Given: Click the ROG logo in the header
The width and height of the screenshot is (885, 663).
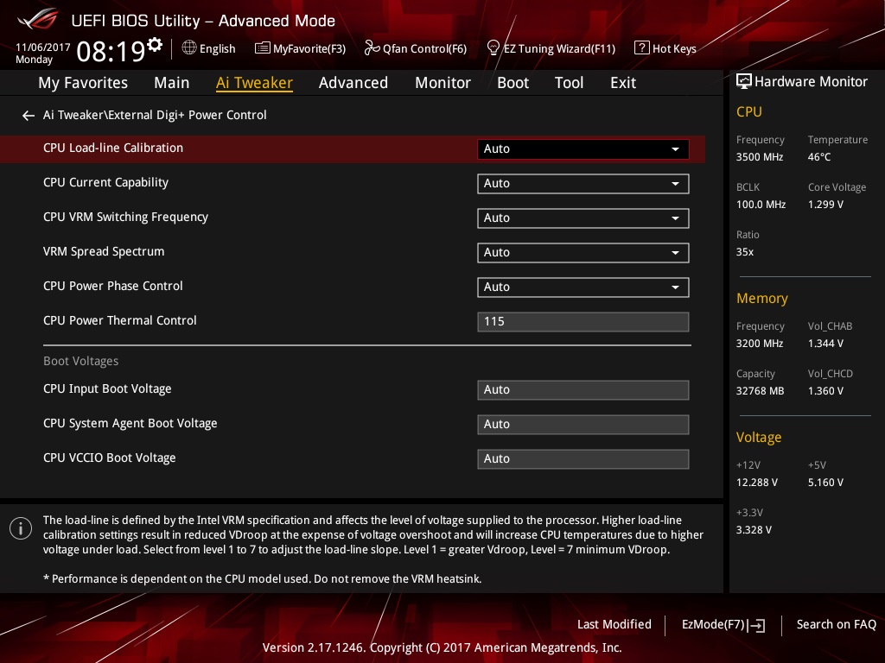Looking at the screenshot, I should 38,20.
